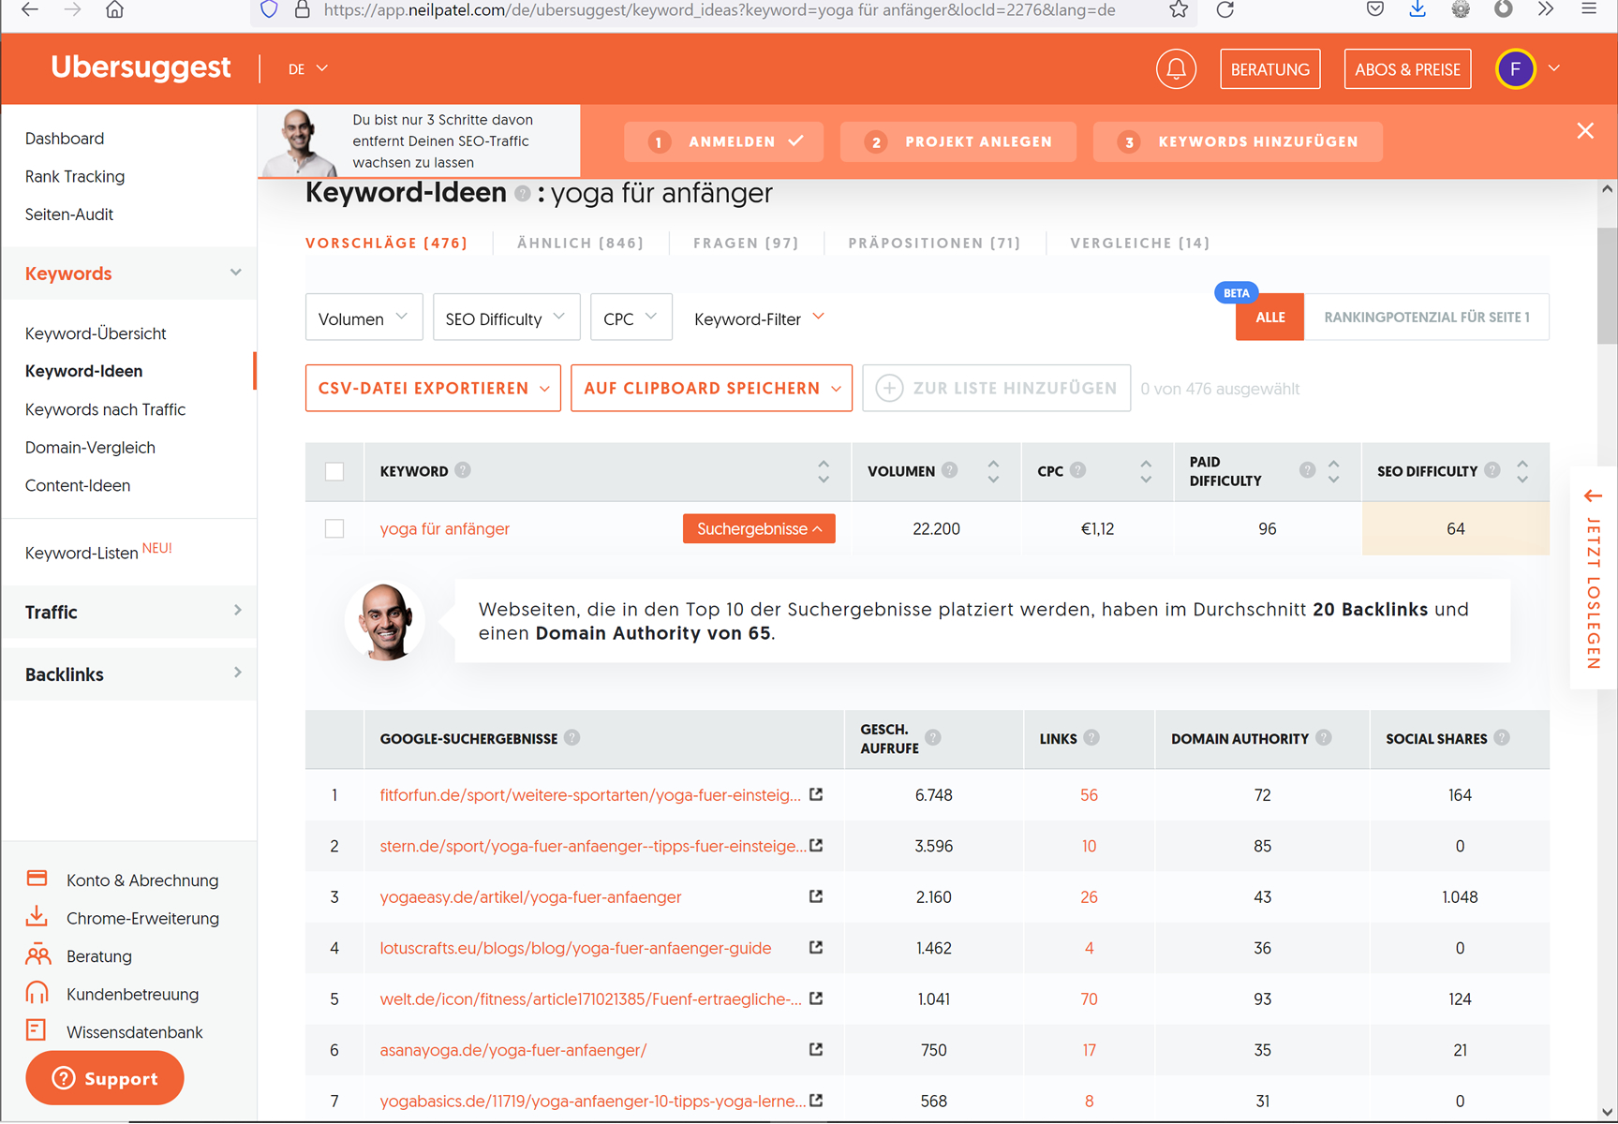Select the VORSCHLÄGE (476) tab
Viewport: 1618px width, 1124px height.
point(386,243)
